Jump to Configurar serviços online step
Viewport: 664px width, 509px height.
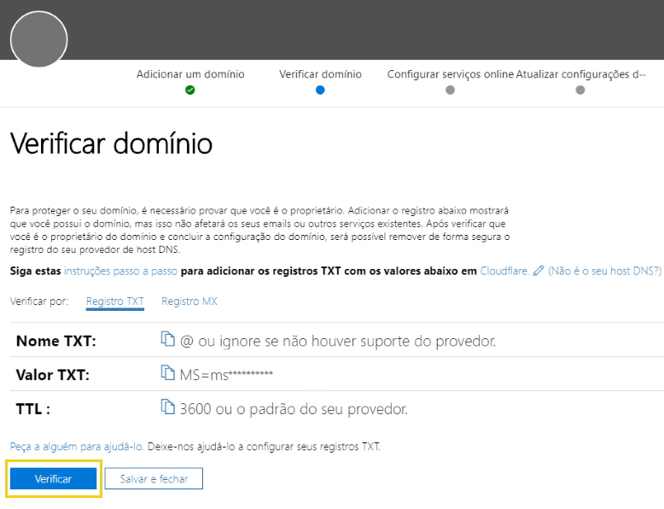click(x=450, y=74)
